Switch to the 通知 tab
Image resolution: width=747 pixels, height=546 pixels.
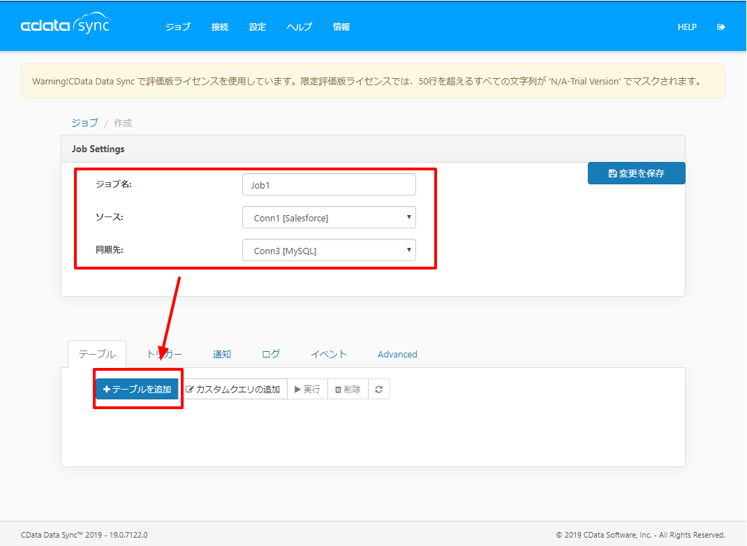coord(221,354)
